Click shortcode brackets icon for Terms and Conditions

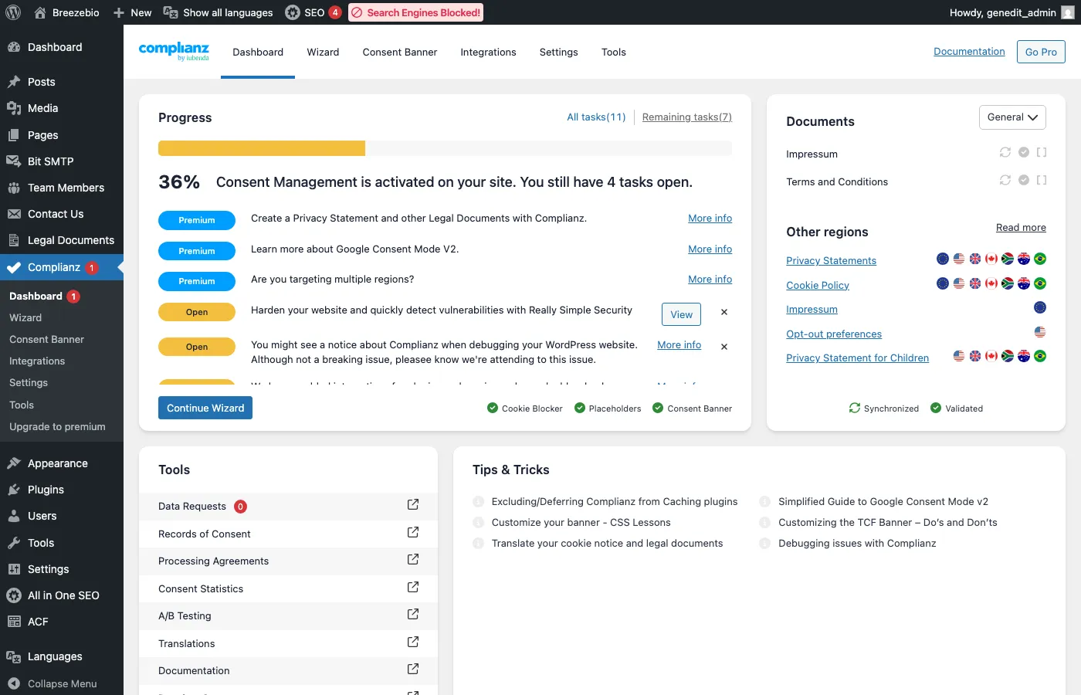(1042, 181)
